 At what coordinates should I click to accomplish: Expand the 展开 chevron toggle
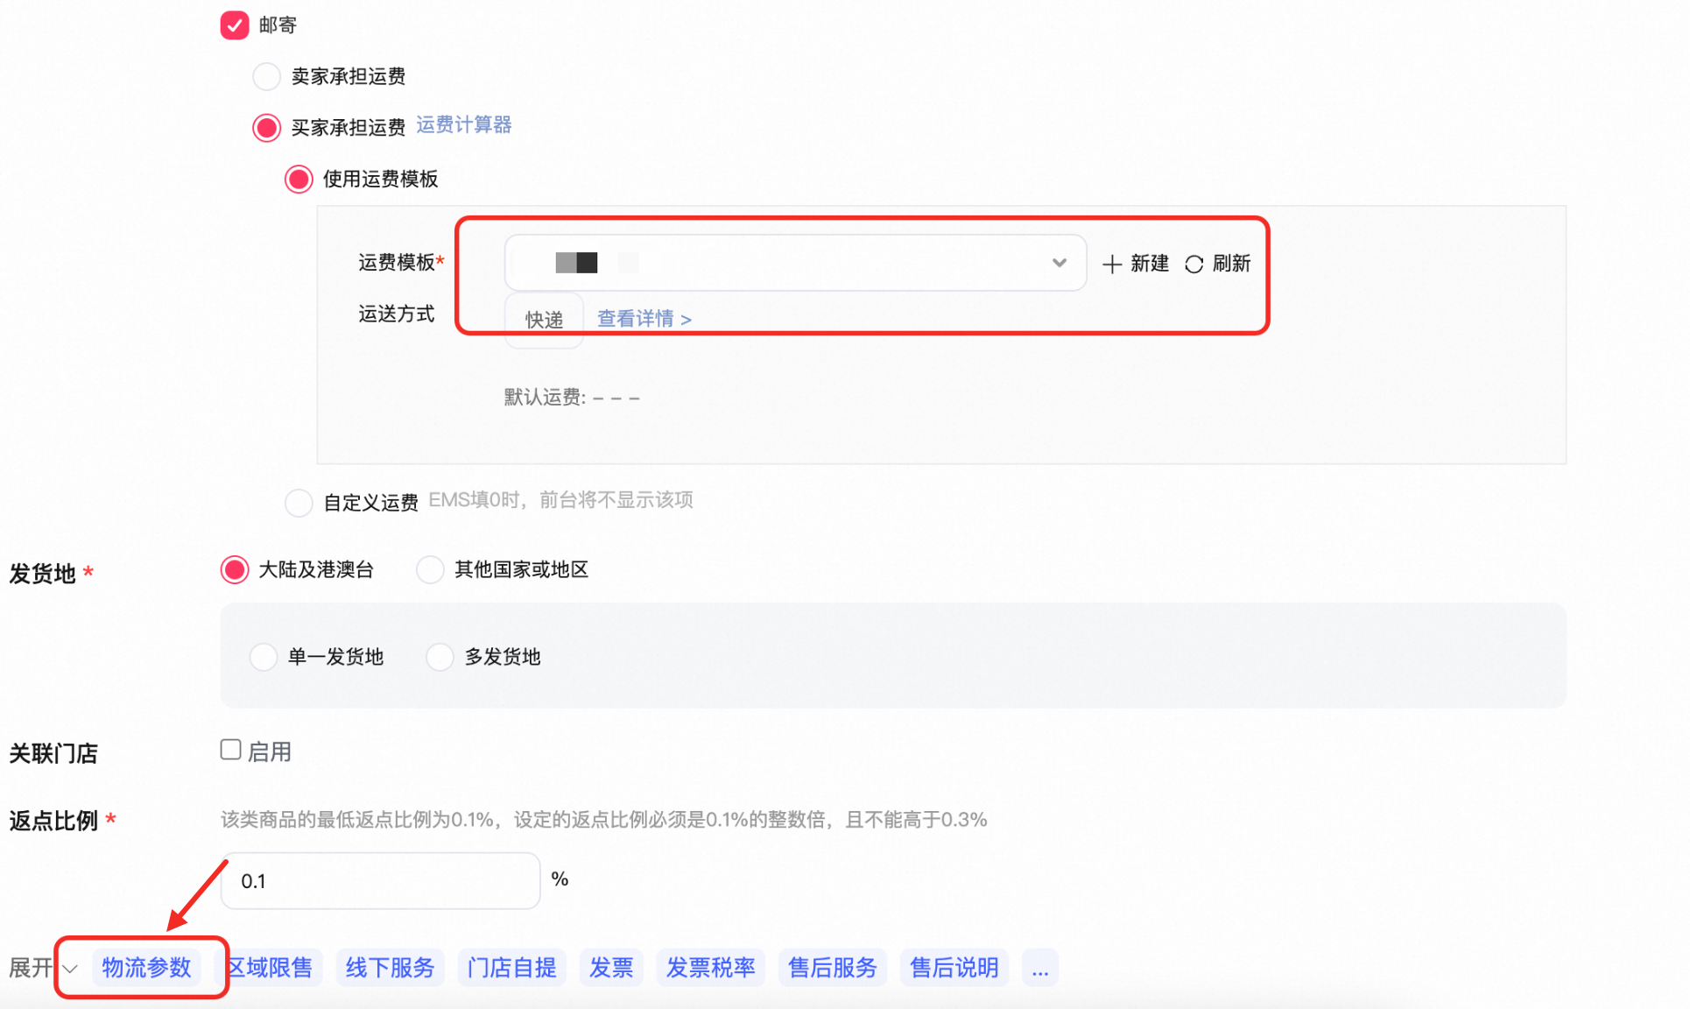click(x=70, y=969)
